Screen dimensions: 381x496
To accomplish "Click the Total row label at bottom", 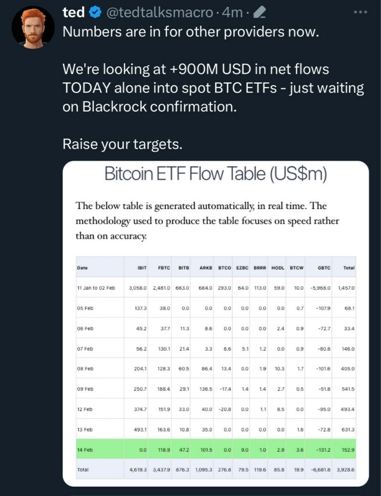I will 83,469.
